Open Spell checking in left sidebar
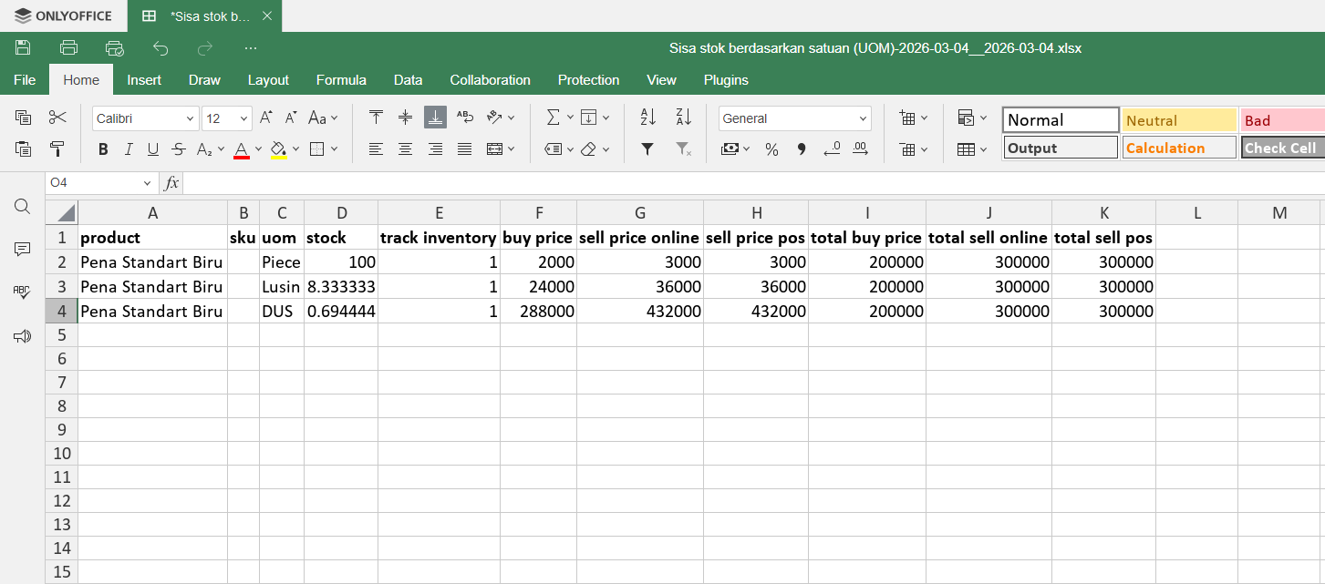Viewport: 1325px width, 584px height. [x=23, y=292]
